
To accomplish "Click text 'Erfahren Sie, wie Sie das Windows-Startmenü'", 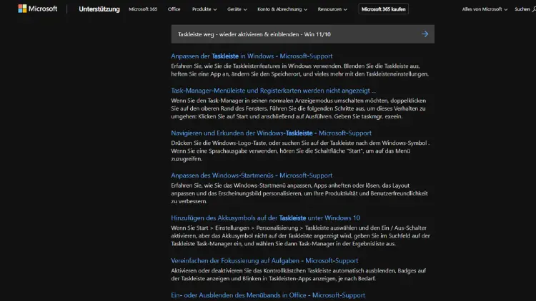I will tap(229, 185).
